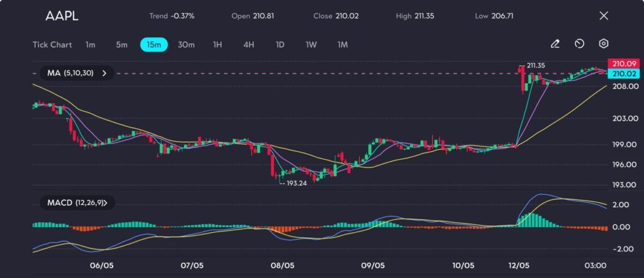Open the drawing pencil tool
The image size is (644, 278).
pos(555,44)
